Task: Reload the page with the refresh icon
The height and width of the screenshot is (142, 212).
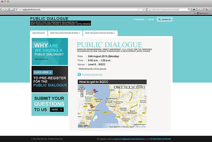Action: tap(144, 10)
